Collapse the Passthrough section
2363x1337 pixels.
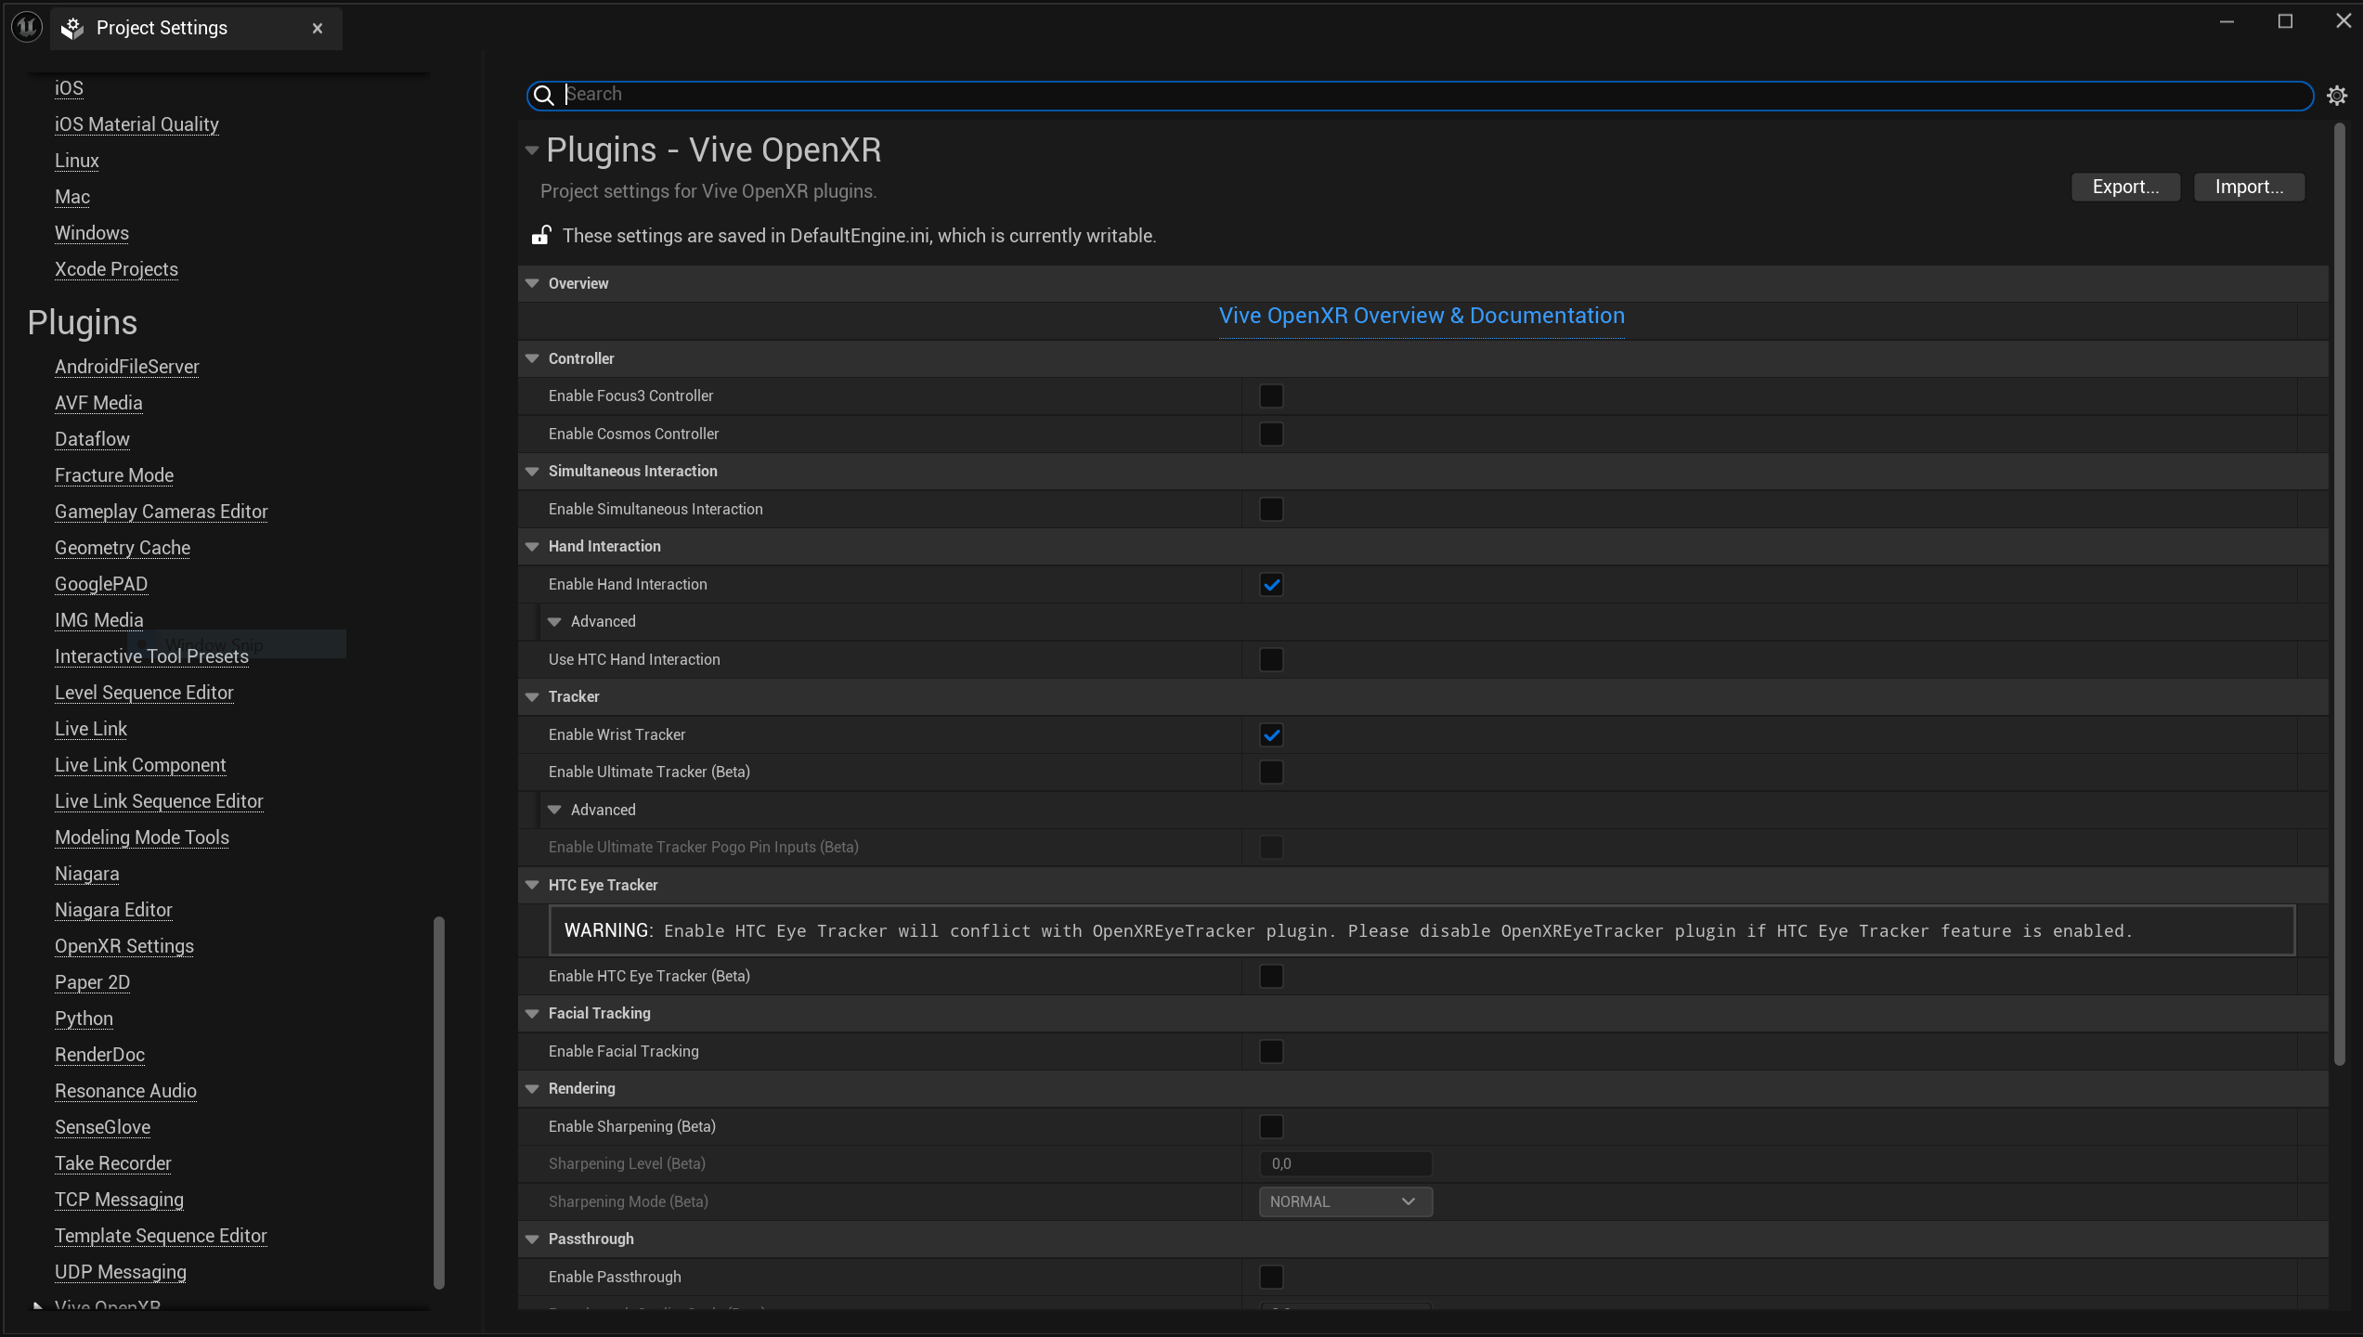point(532,1238)
